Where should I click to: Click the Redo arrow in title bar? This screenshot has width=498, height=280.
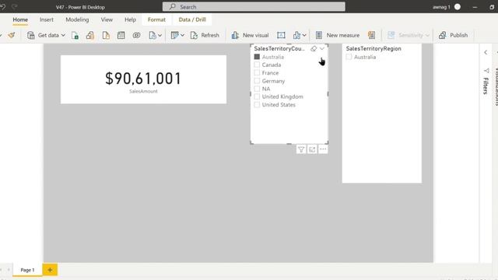tap(14, 7)
